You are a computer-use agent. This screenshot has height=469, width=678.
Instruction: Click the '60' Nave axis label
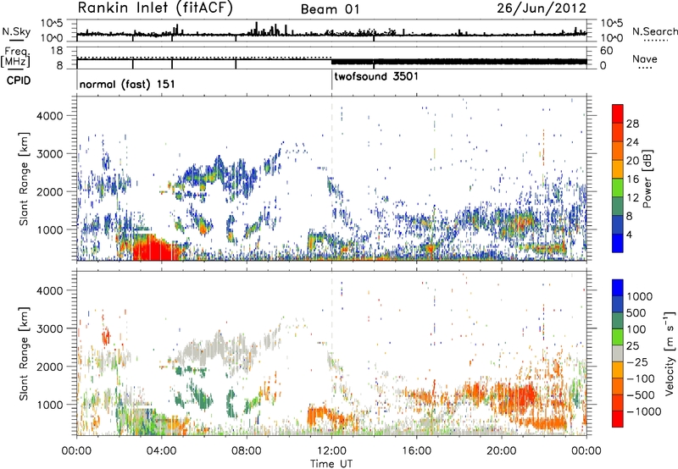coord(606,51)
